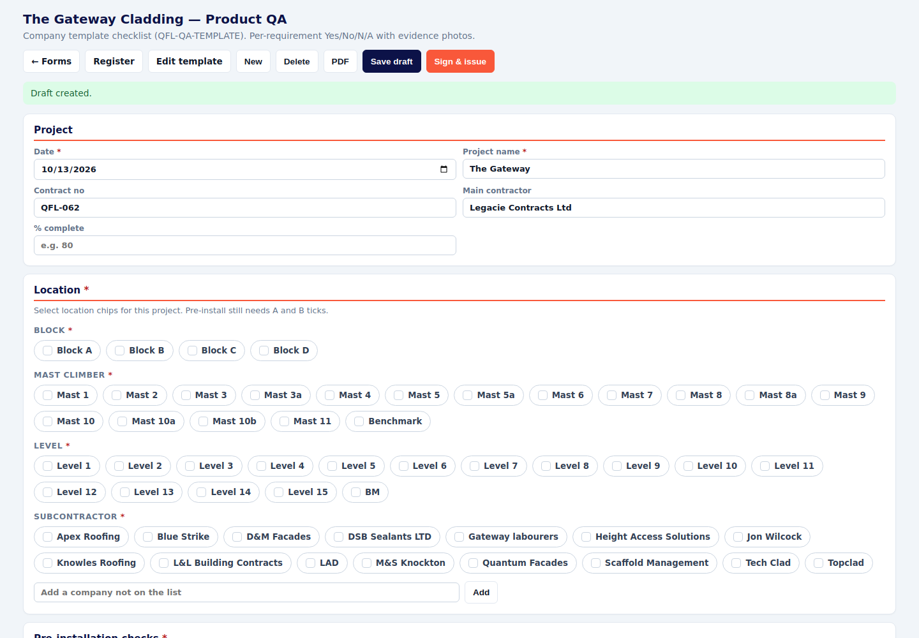Check the BM level chip
Viewport: 919px width, 638px height.
click(x=366, y=492)
